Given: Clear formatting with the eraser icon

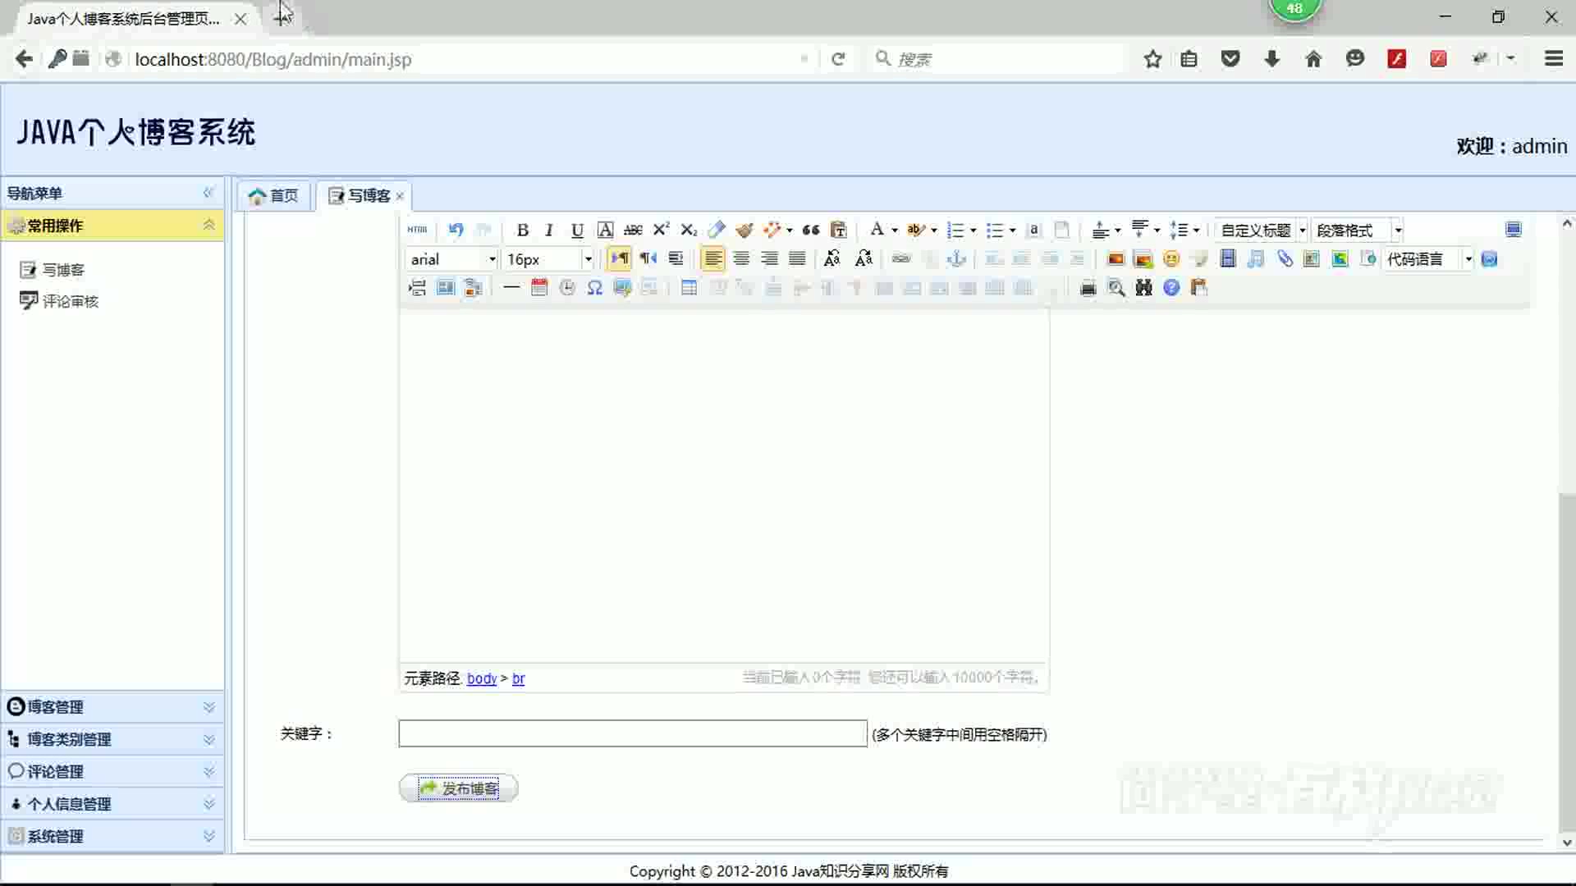Looking at the screenshot, I should pyautogui.click(x=717, y=230).
